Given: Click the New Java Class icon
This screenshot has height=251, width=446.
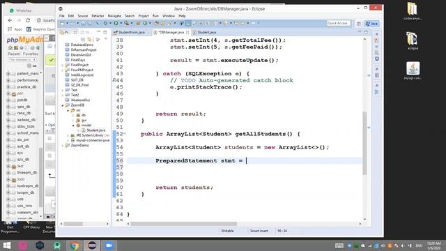Looking at the screenshot, I should (x=146, y=23).
